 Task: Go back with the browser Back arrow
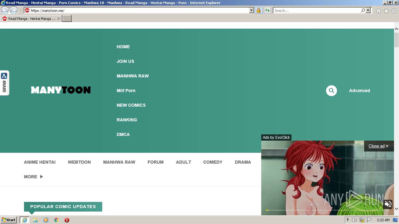[5, 10]
